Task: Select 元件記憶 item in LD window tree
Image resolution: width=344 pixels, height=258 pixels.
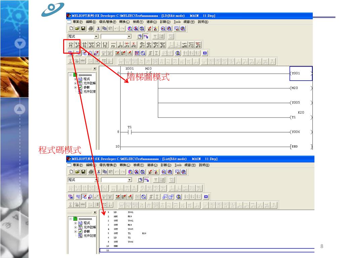Action: [x=87, y=91]
